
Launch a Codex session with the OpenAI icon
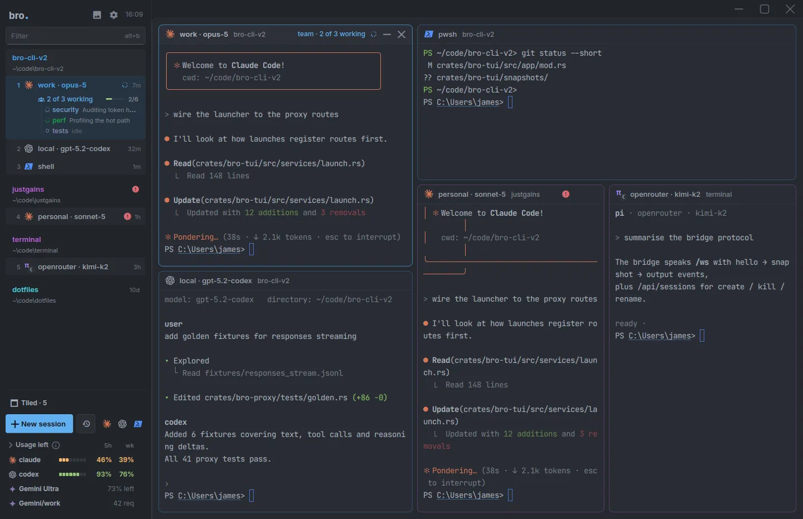(x=123, y=424)
